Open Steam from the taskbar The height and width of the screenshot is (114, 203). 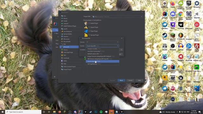point(91,112)
